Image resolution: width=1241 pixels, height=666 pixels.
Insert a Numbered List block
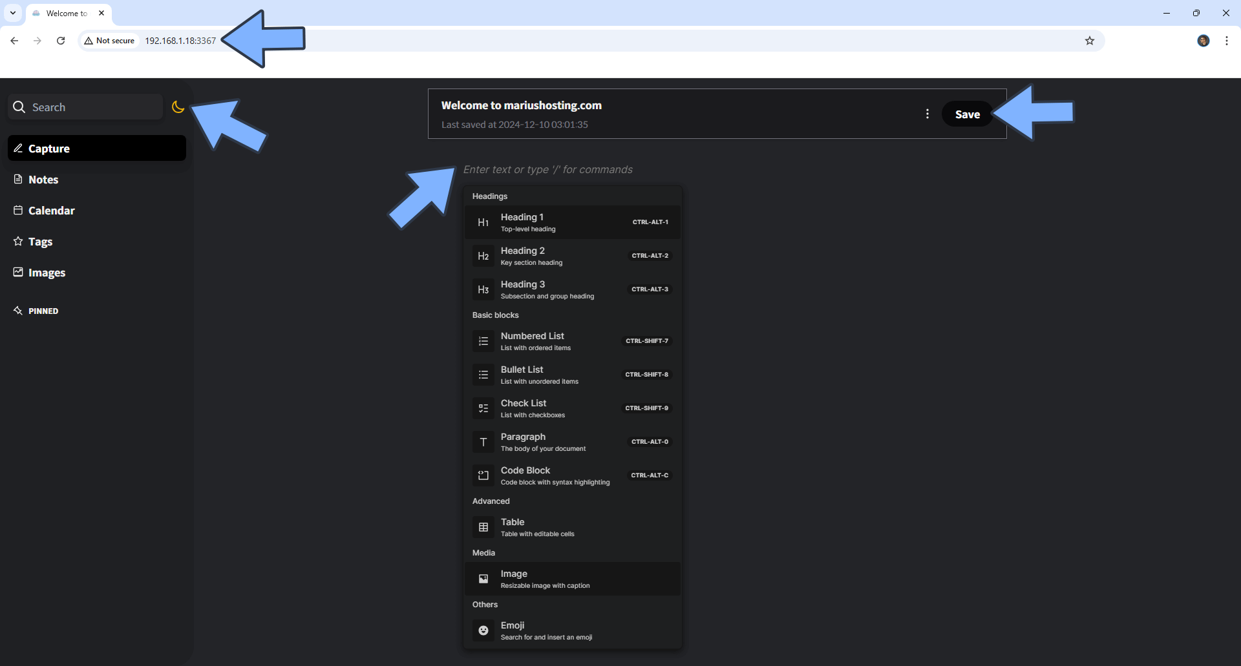(x=573, y=341)
